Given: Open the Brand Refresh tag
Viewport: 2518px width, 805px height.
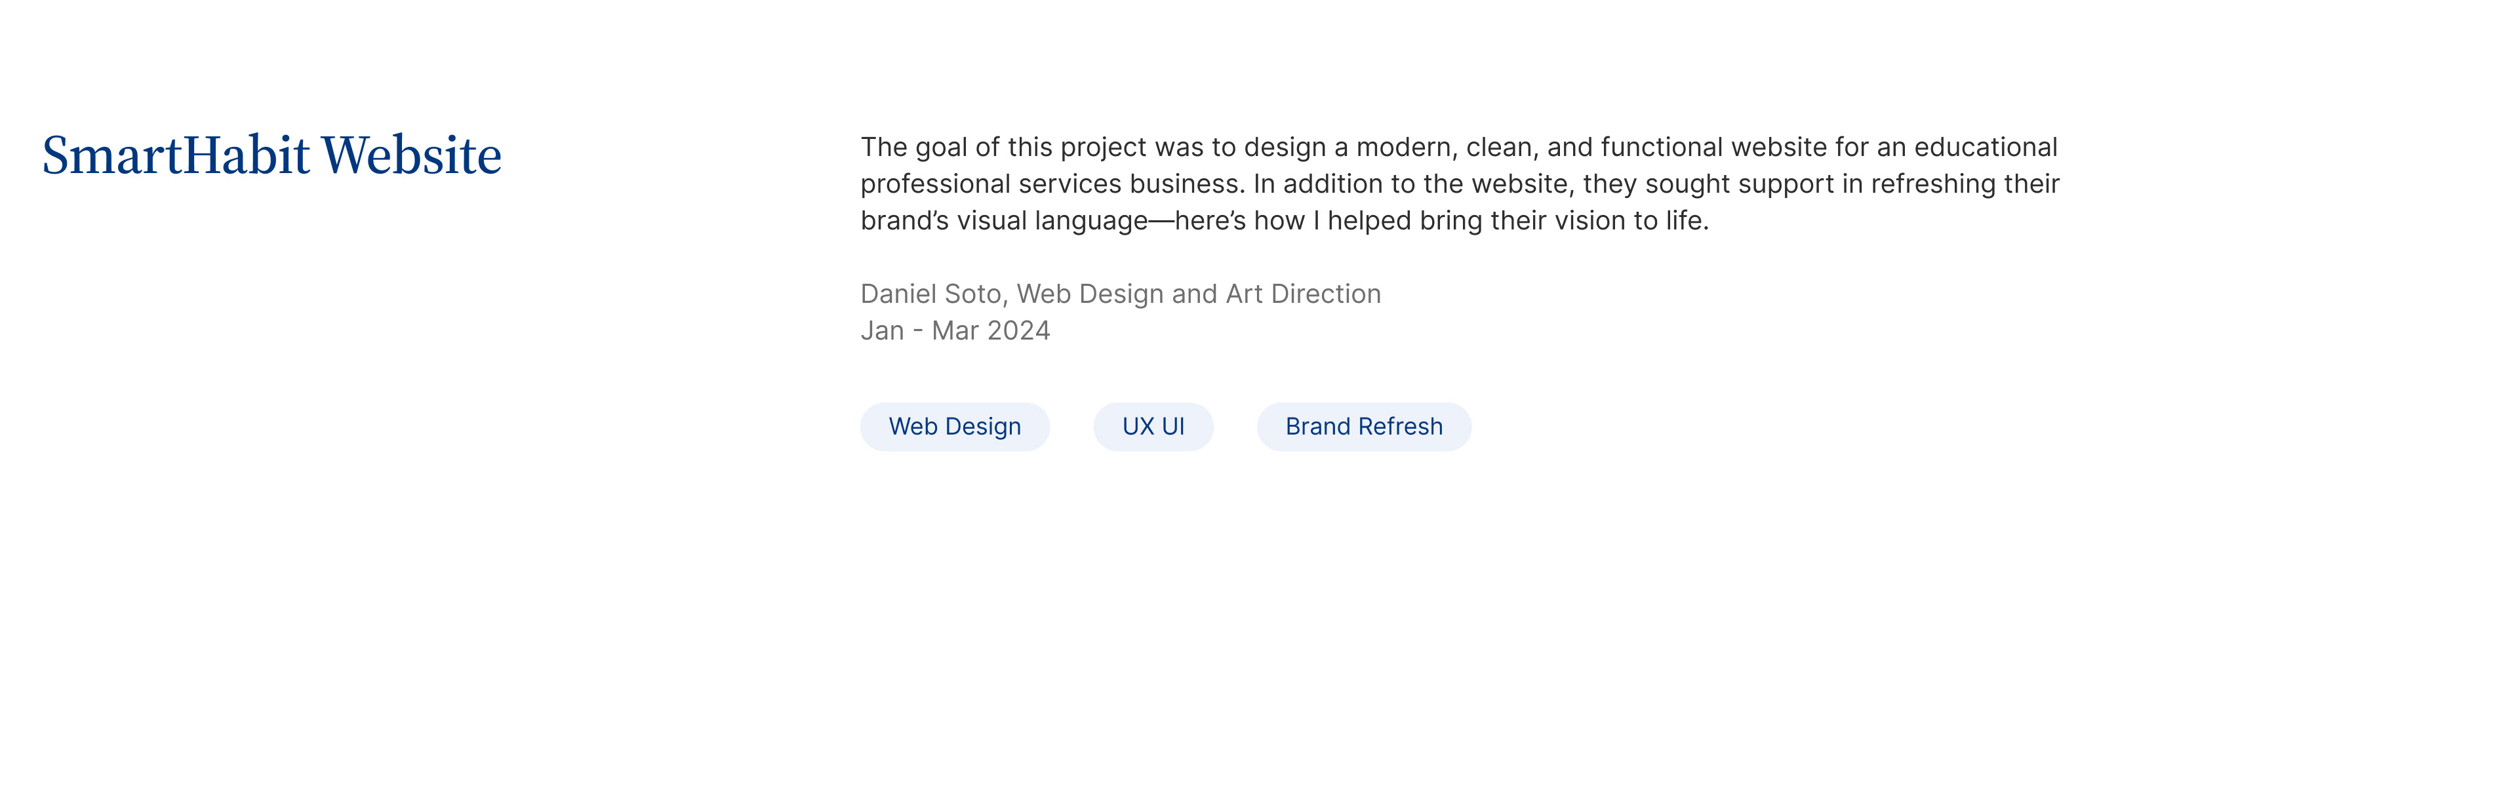Looking at the screenshot, I should tap(1363, 427).
